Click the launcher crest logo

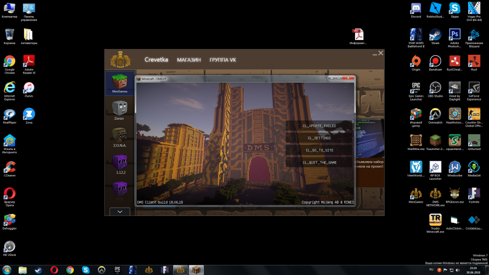[120, 60]
